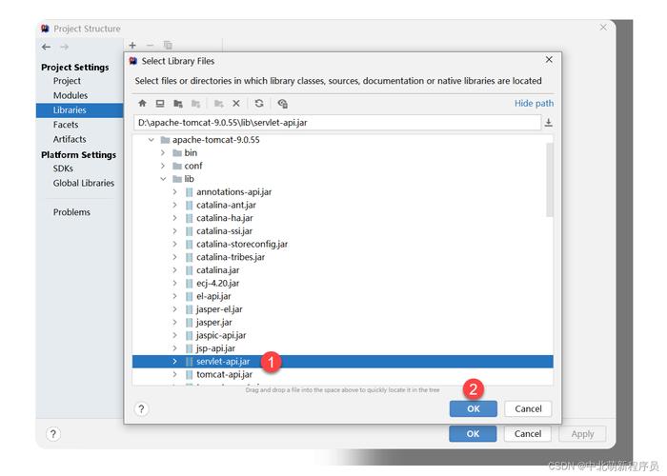Cancel the Select Library Files dialog
667x476 pixels.
[528, 408]
